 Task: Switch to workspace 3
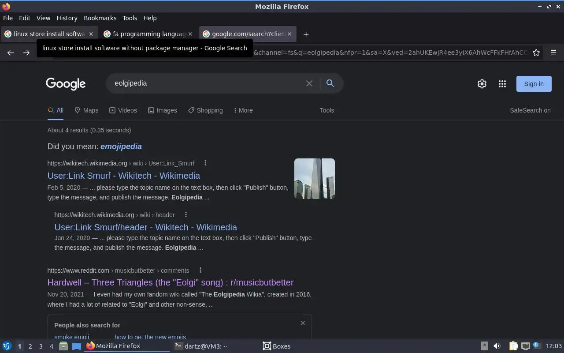coord(41,346)
